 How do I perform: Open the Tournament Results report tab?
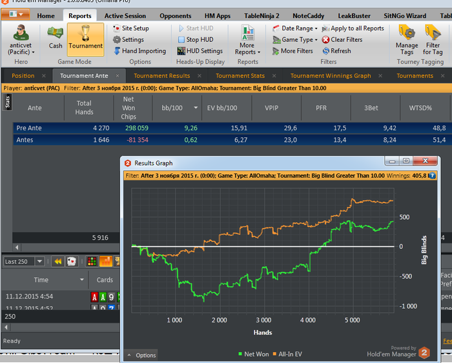pos(161,75)
